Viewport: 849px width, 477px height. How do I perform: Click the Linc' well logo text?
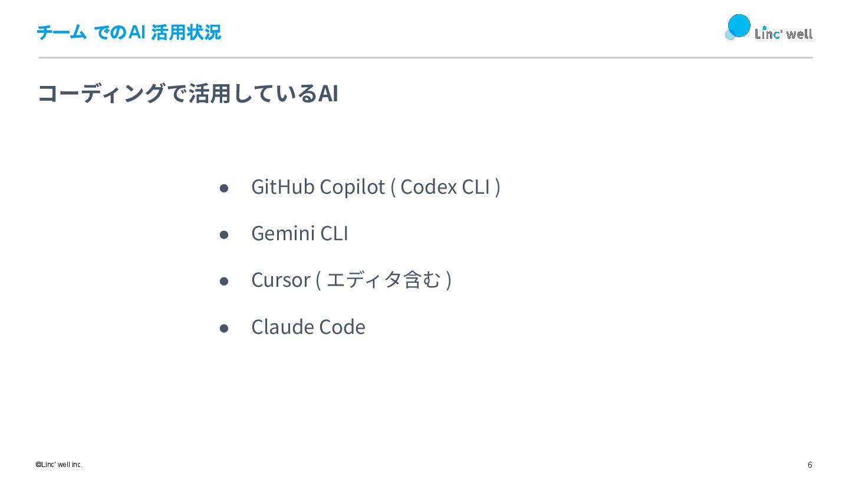pyautogui.click(x=784, y=34)
